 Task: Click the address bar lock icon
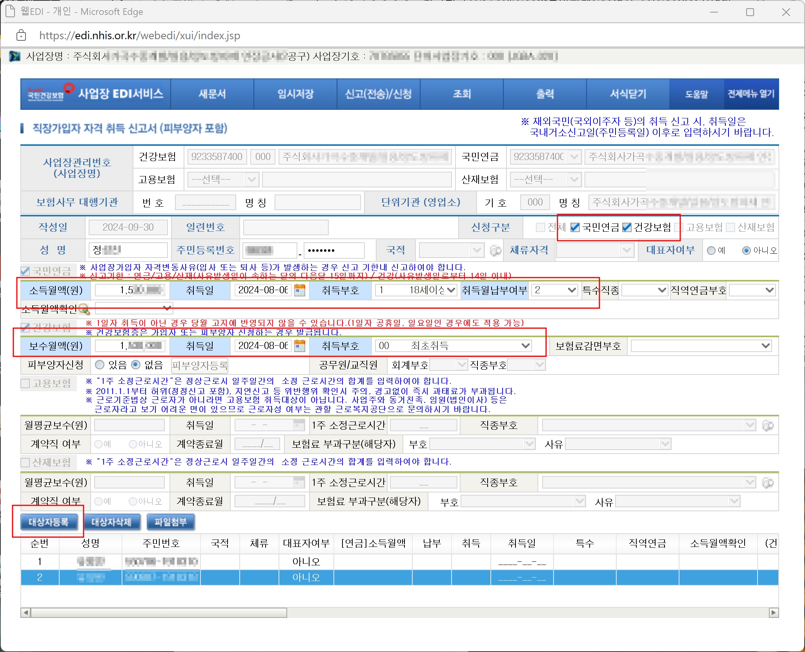[21, 35]
